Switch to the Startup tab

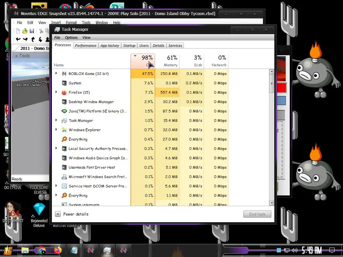pos(129,46)
